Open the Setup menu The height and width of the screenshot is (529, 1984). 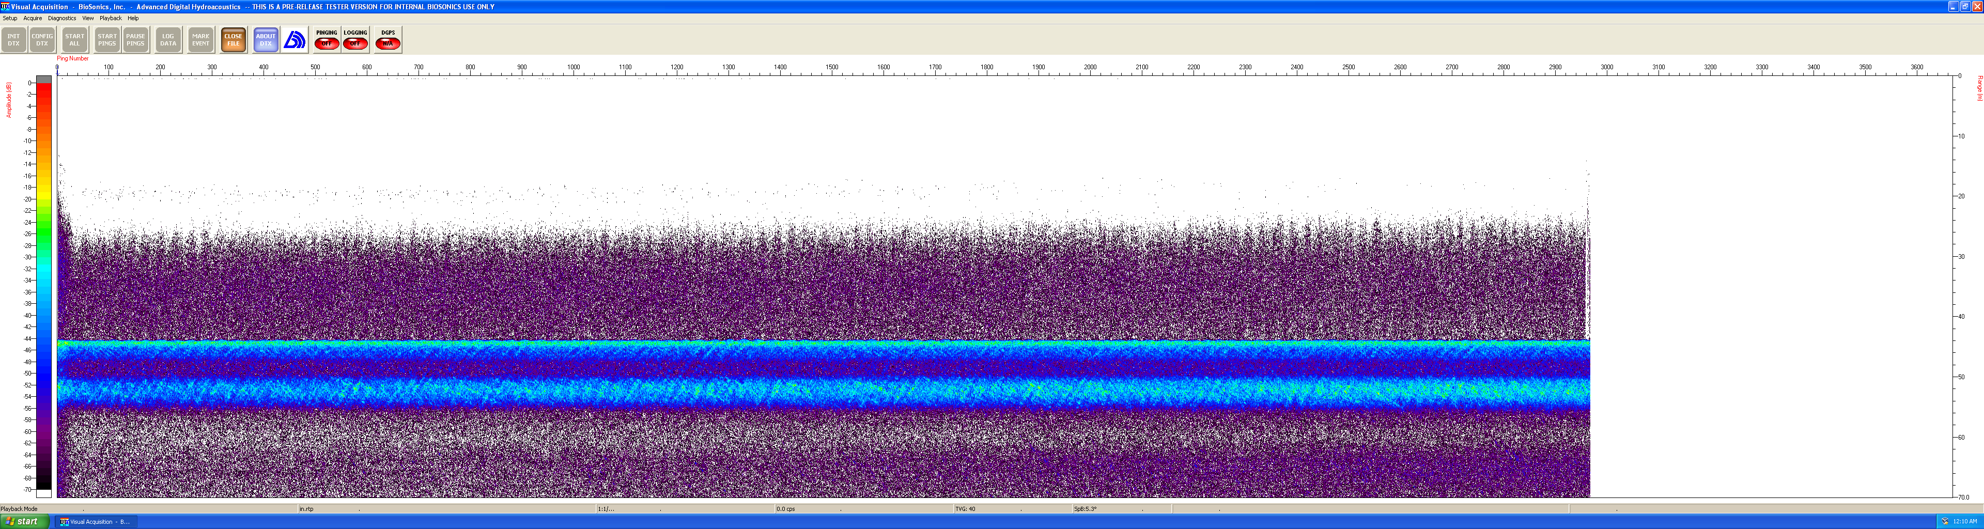[10, 18]
